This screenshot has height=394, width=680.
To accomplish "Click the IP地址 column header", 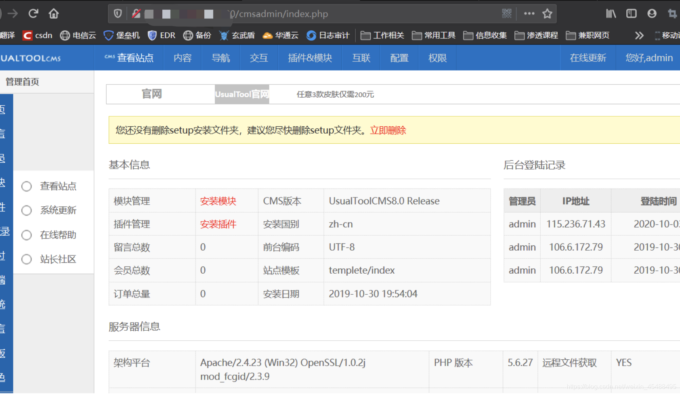I will (x=576, y=201).
